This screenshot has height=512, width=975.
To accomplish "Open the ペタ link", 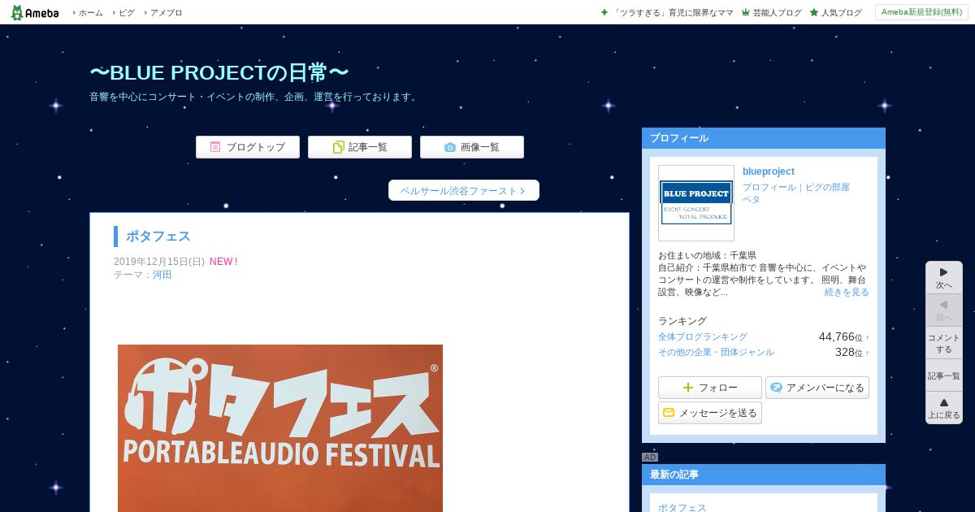I will 752,199.
